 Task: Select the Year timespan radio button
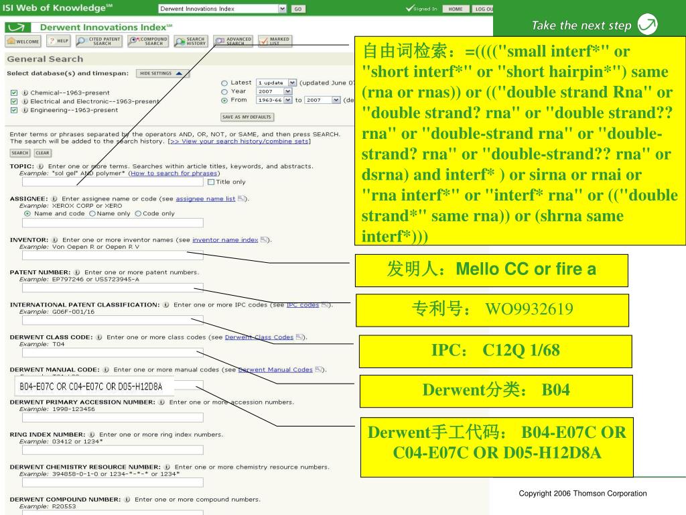[224, 91]
